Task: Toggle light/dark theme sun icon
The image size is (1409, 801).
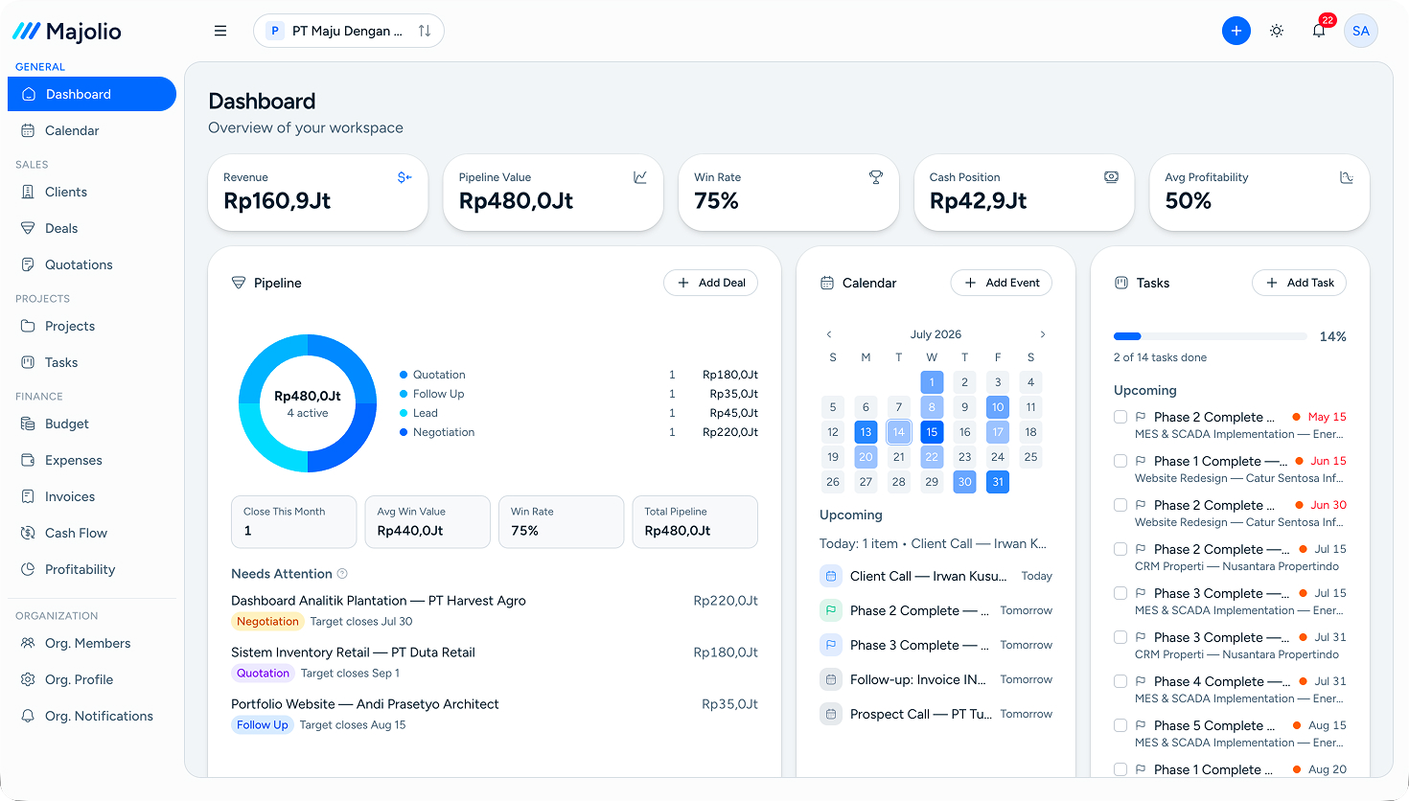Action: (x=1277, y=31)
